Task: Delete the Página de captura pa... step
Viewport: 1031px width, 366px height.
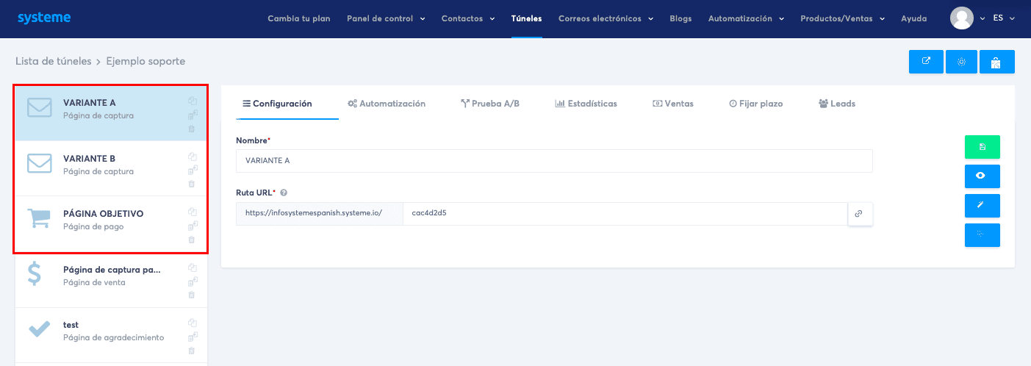Action: tap(192, 295)
